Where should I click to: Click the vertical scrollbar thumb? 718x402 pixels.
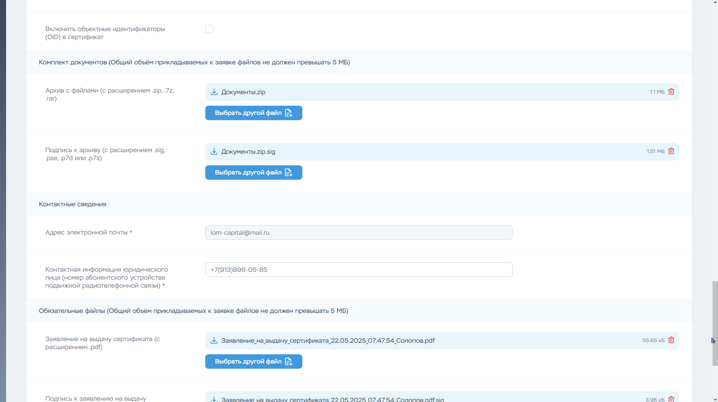[x=715, y=324]
